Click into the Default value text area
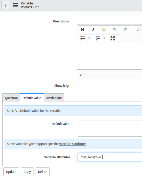The width and height of the screenshot is (142, 181). pos(110,128)
